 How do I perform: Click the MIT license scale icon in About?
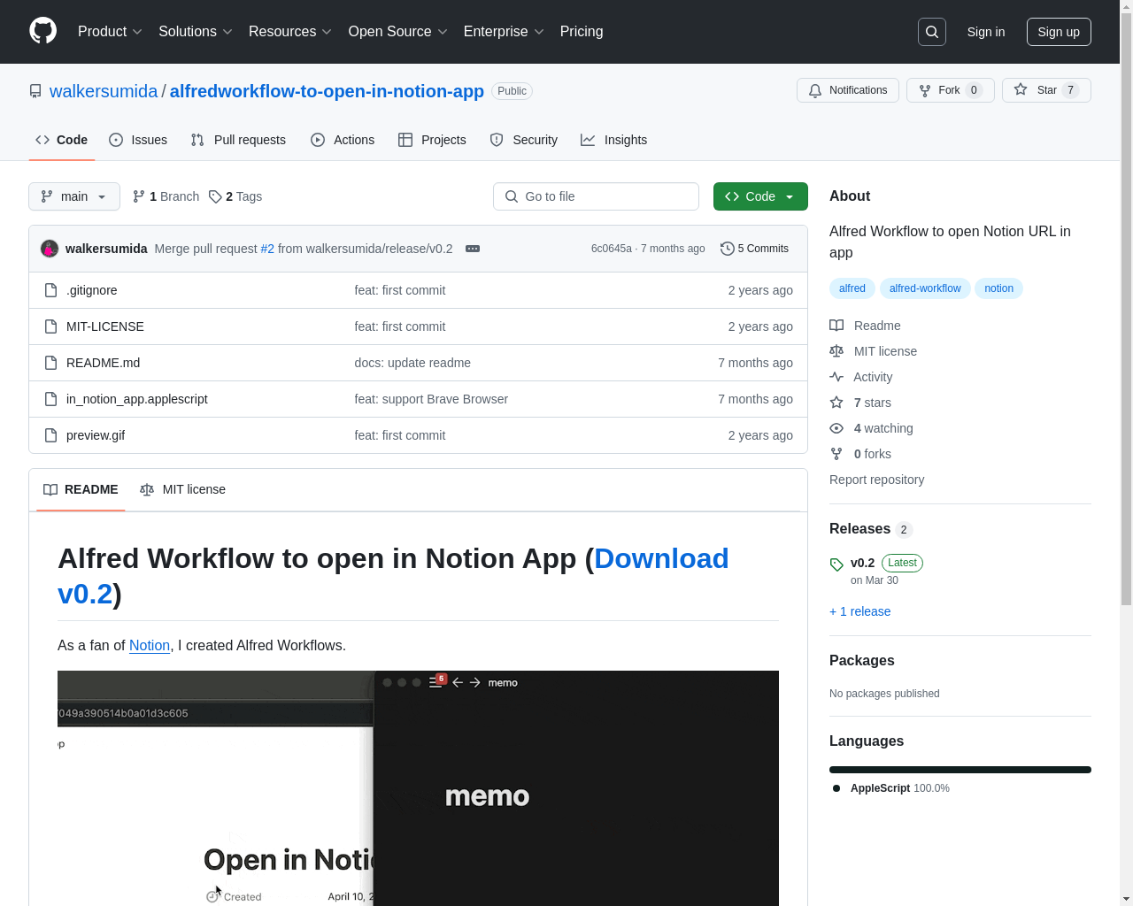[x=836, y=351]
